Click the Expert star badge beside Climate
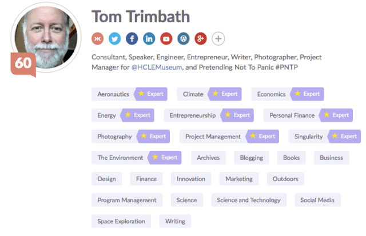This screenshot has height=236, width=366. (x=225, y=94)
